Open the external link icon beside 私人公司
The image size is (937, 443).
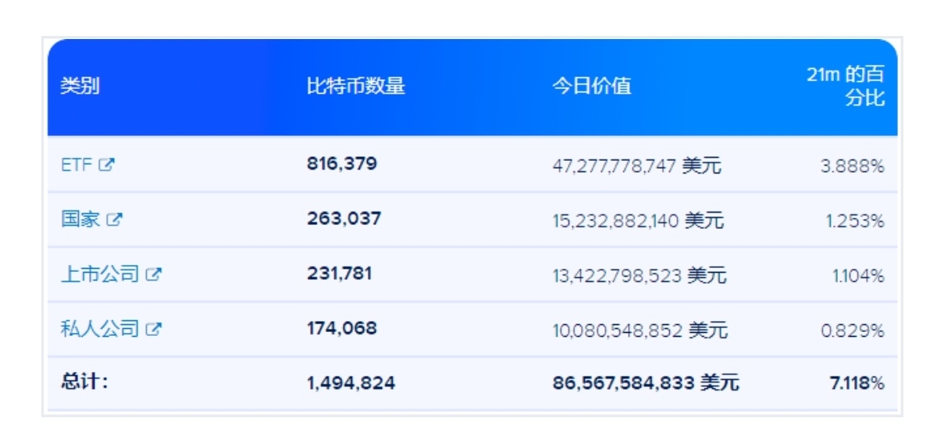coord(154,329)
